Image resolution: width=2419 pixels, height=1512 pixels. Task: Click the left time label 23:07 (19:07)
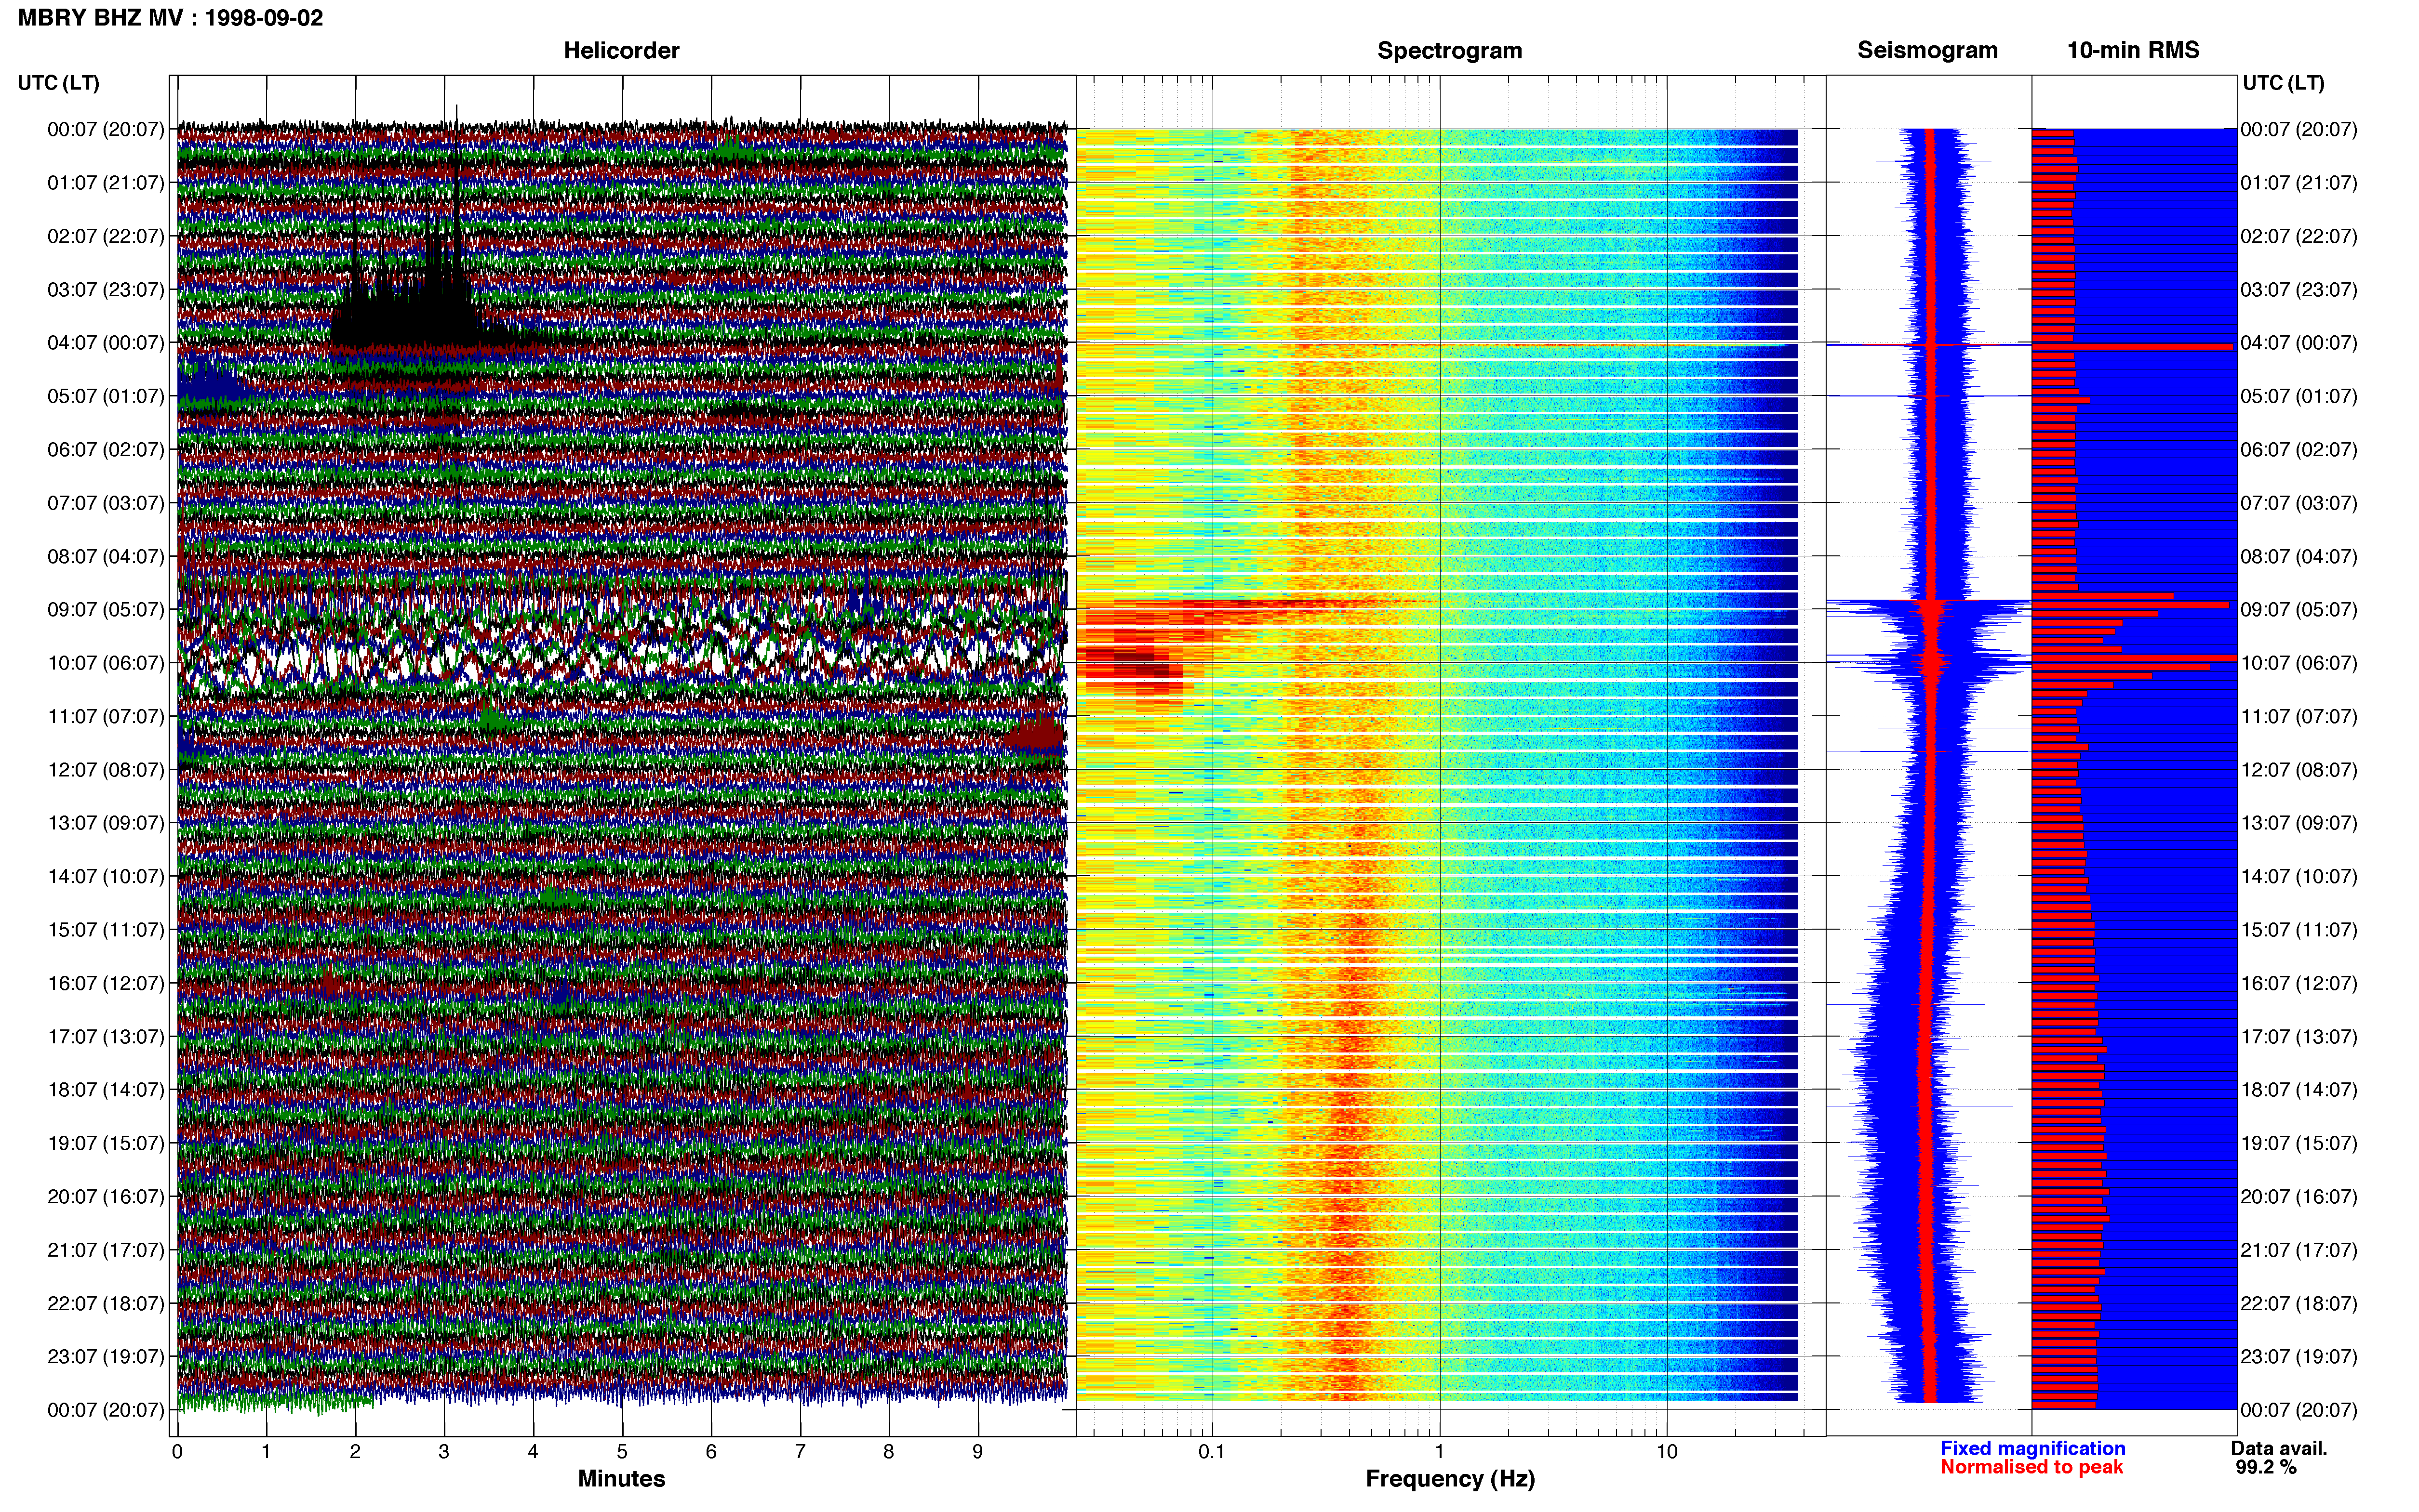pyautogui.click(x=105, y=1357)
